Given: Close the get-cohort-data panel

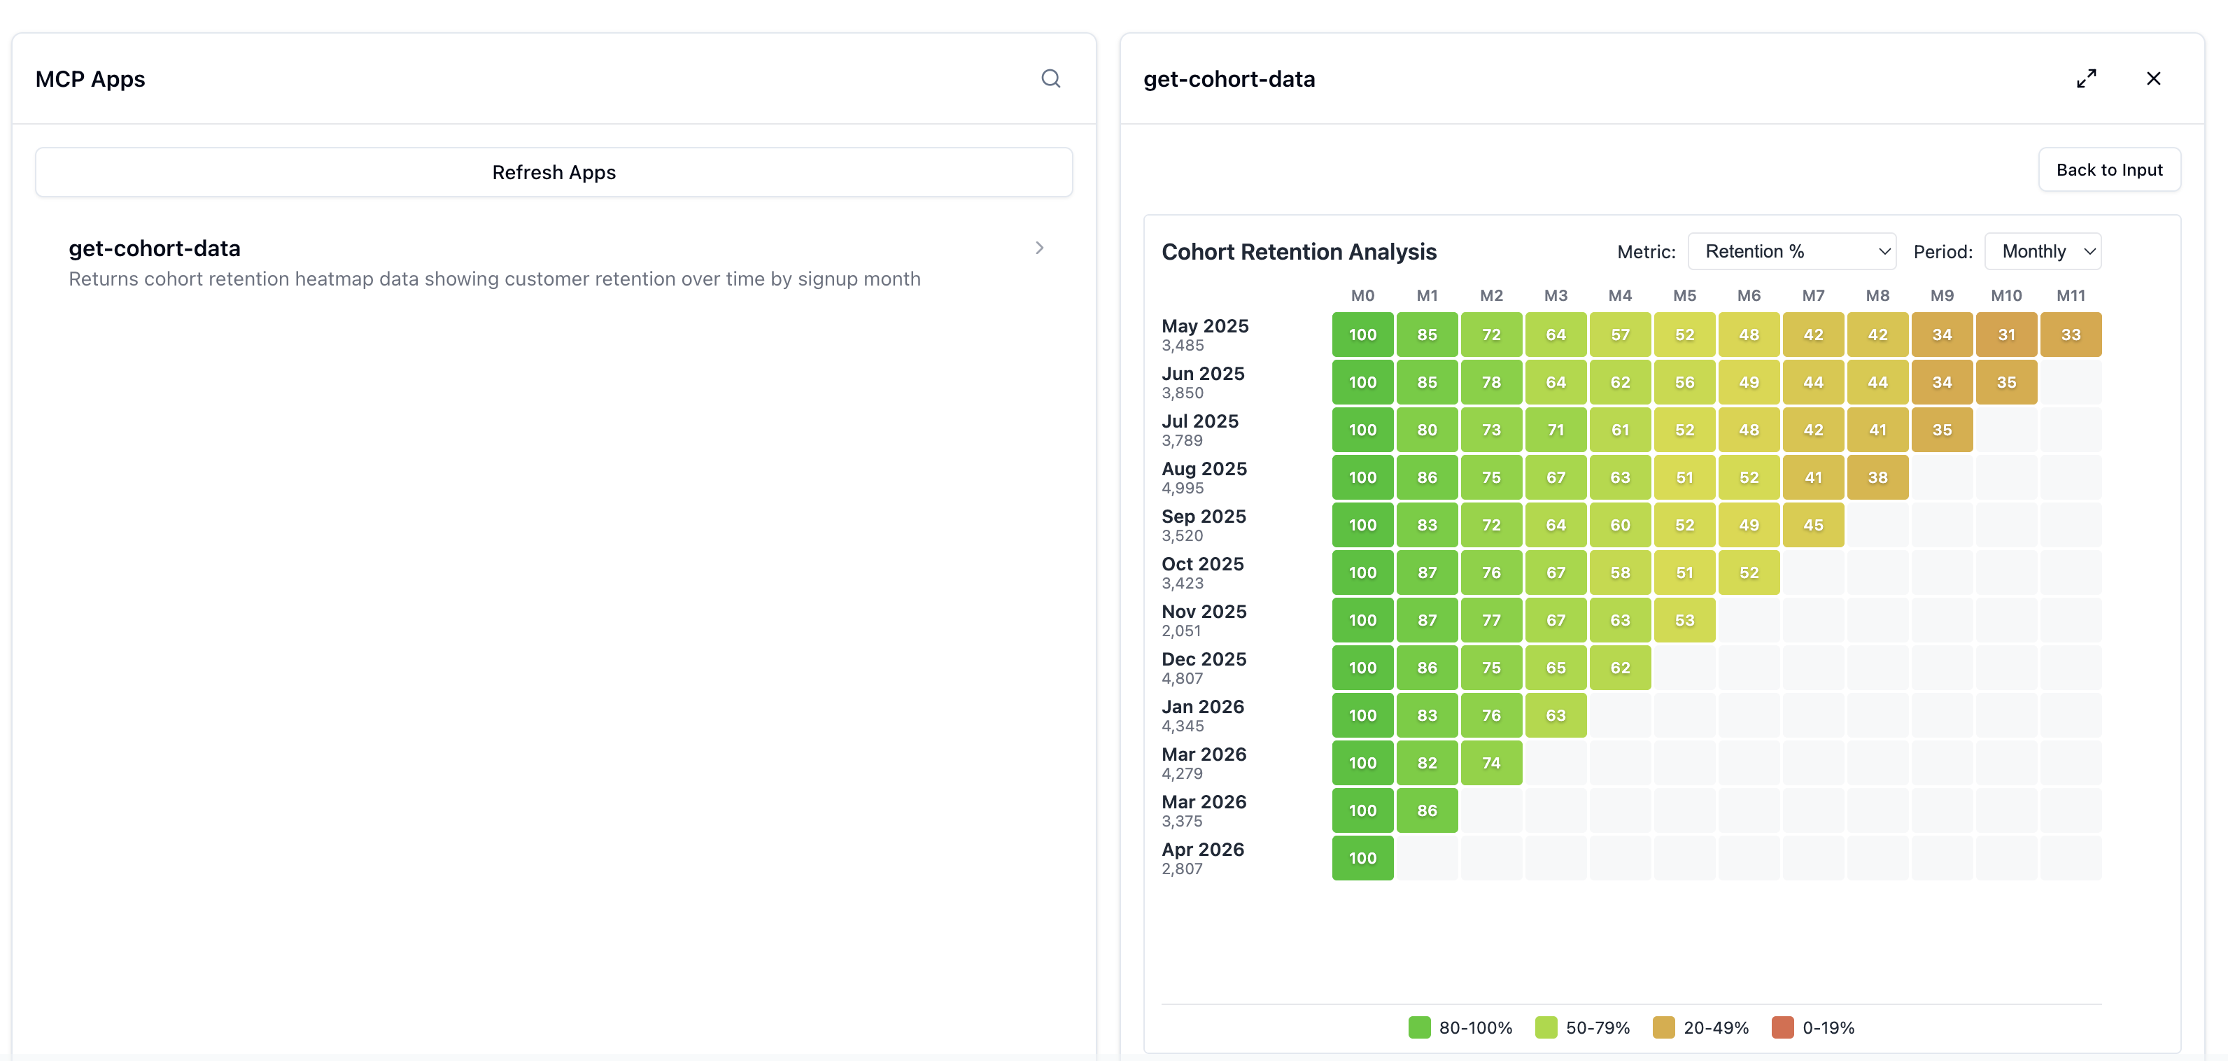Looking at the screenshot, I should tap(2154, 78).
